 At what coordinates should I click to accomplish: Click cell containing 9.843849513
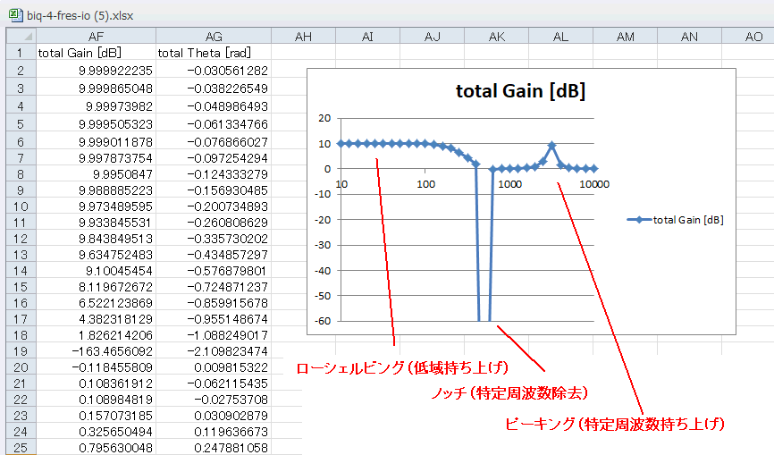pyautogui.click(x=96, y=239)
